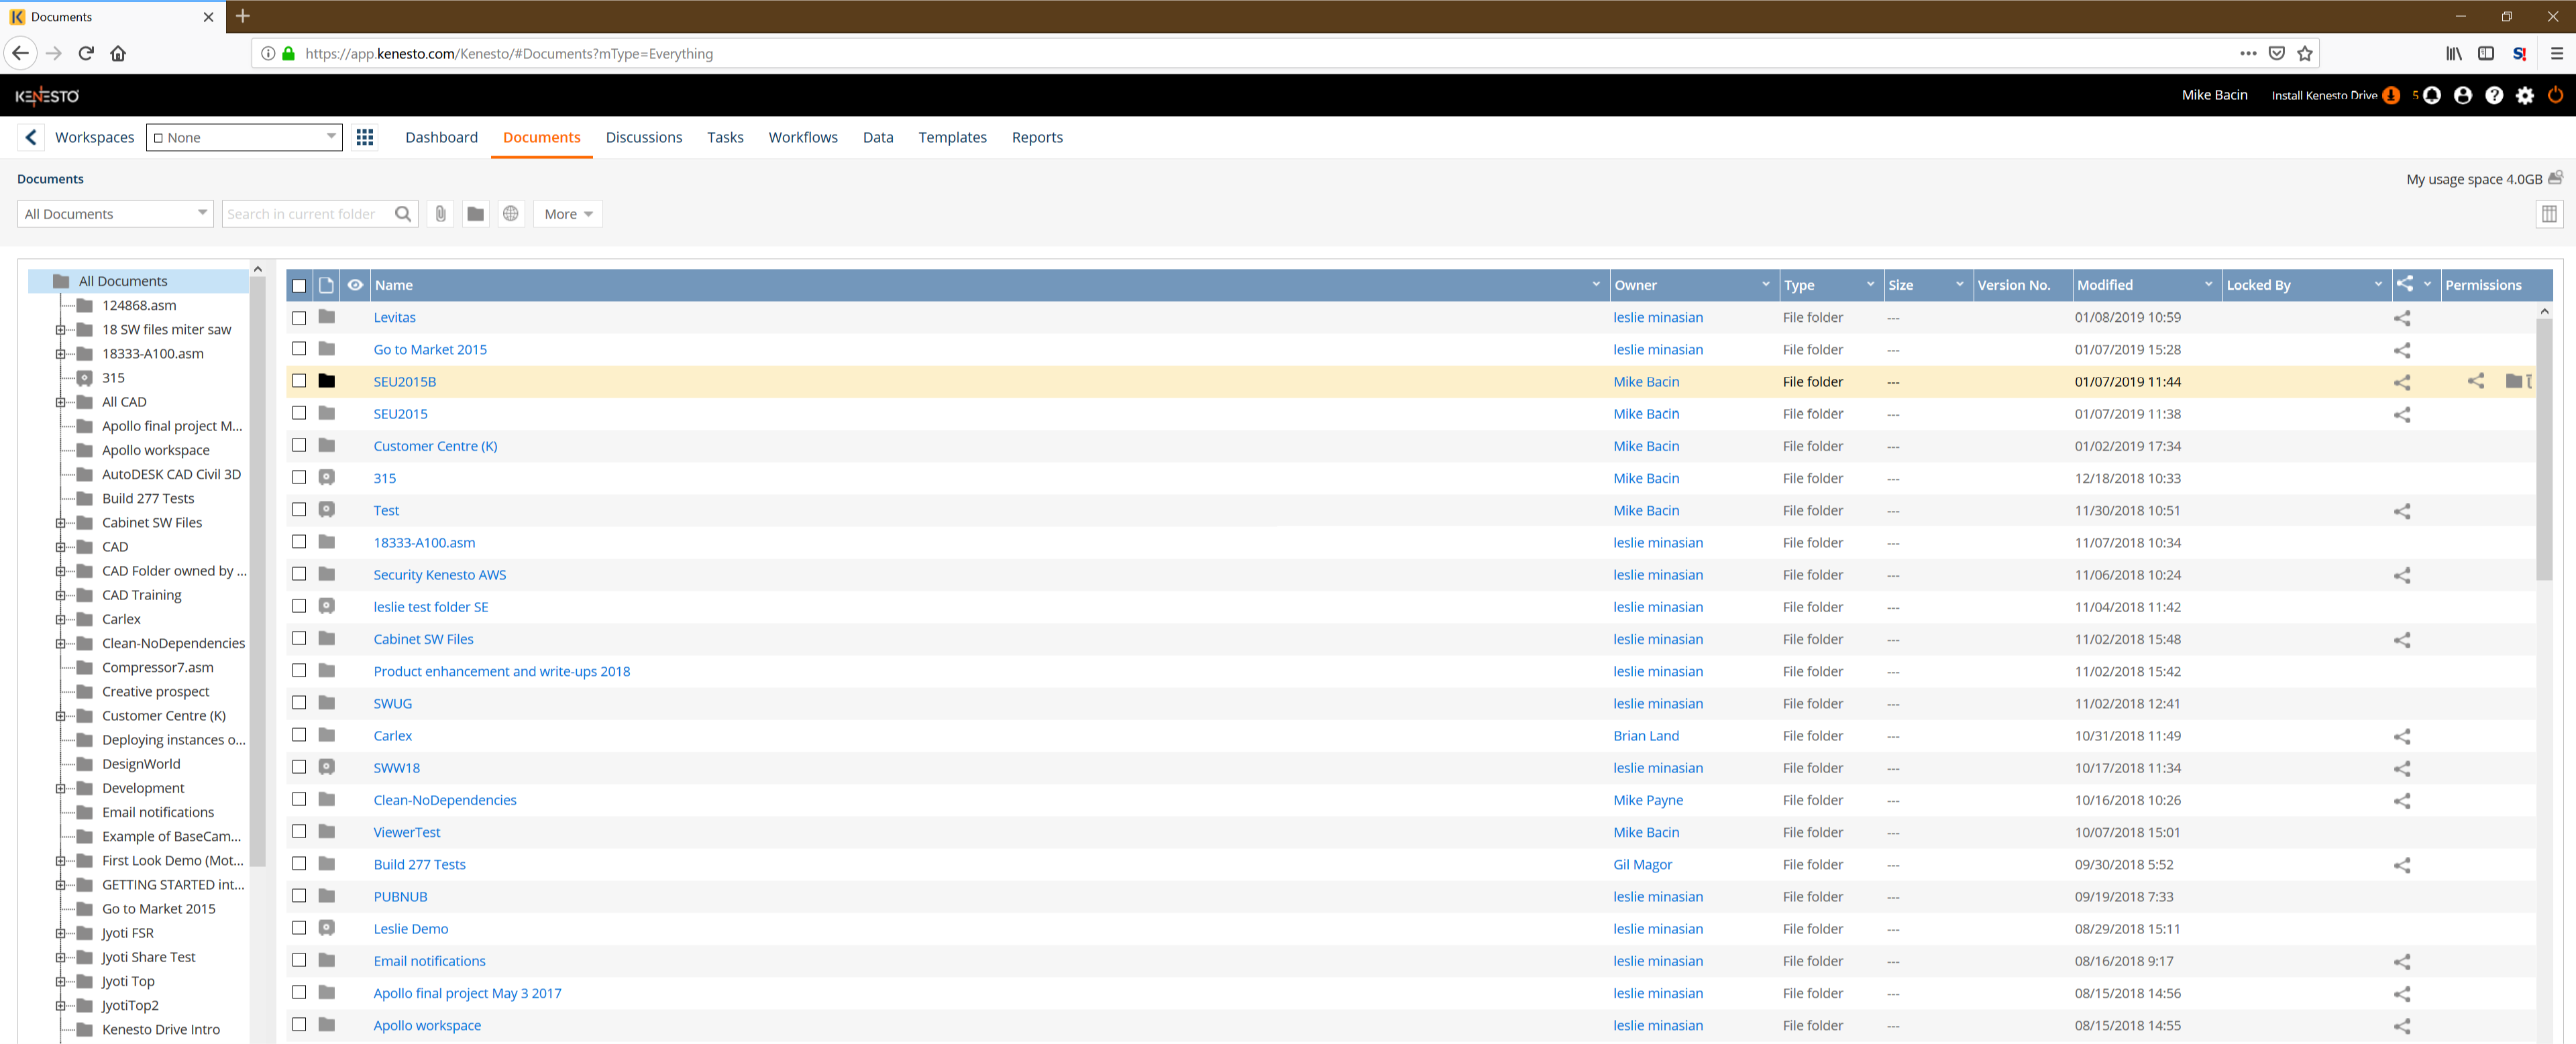Expand the Development tree folder
2576x1044 pixels.
click(60, 788)
